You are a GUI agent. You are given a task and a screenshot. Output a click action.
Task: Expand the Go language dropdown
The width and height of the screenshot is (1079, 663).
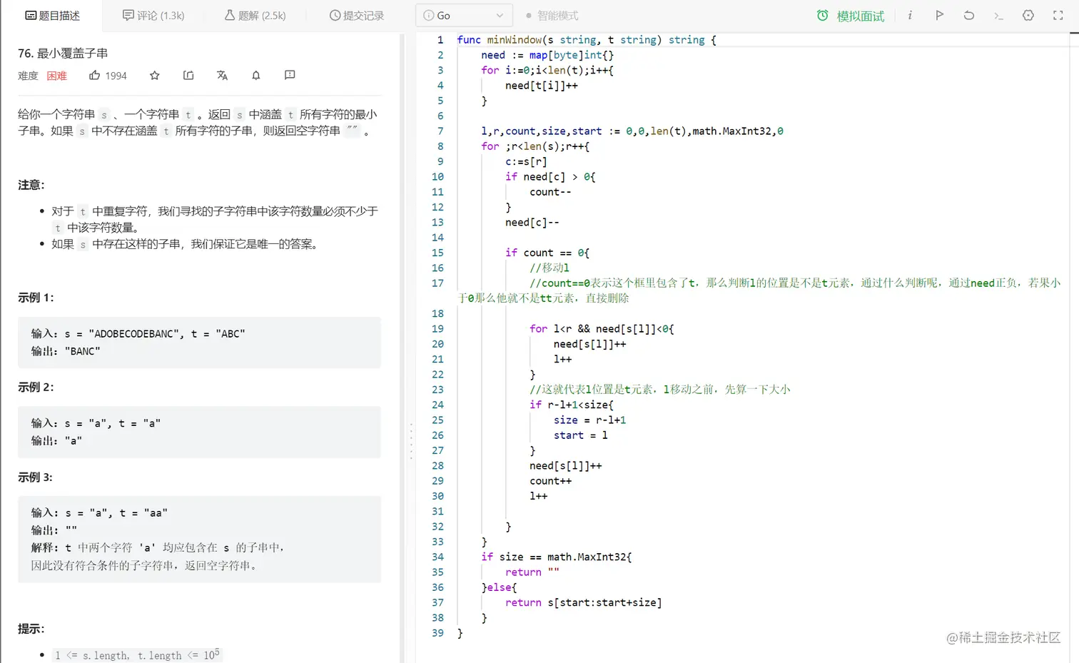[x=465, y=16]
